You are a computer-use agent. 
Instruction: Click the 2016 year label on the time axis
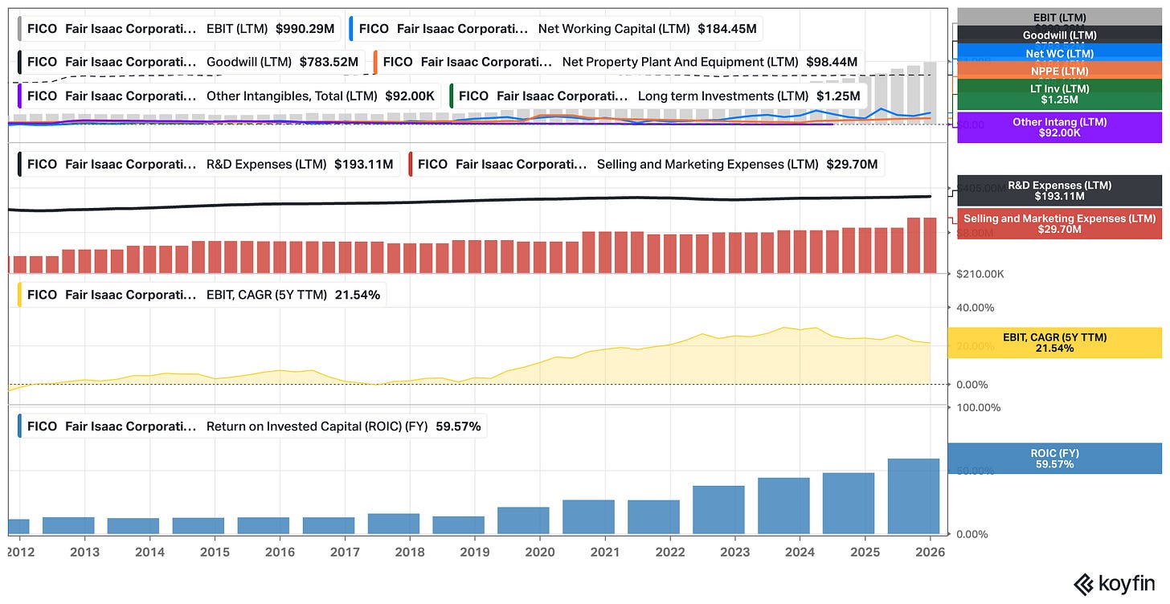[280, 553]
